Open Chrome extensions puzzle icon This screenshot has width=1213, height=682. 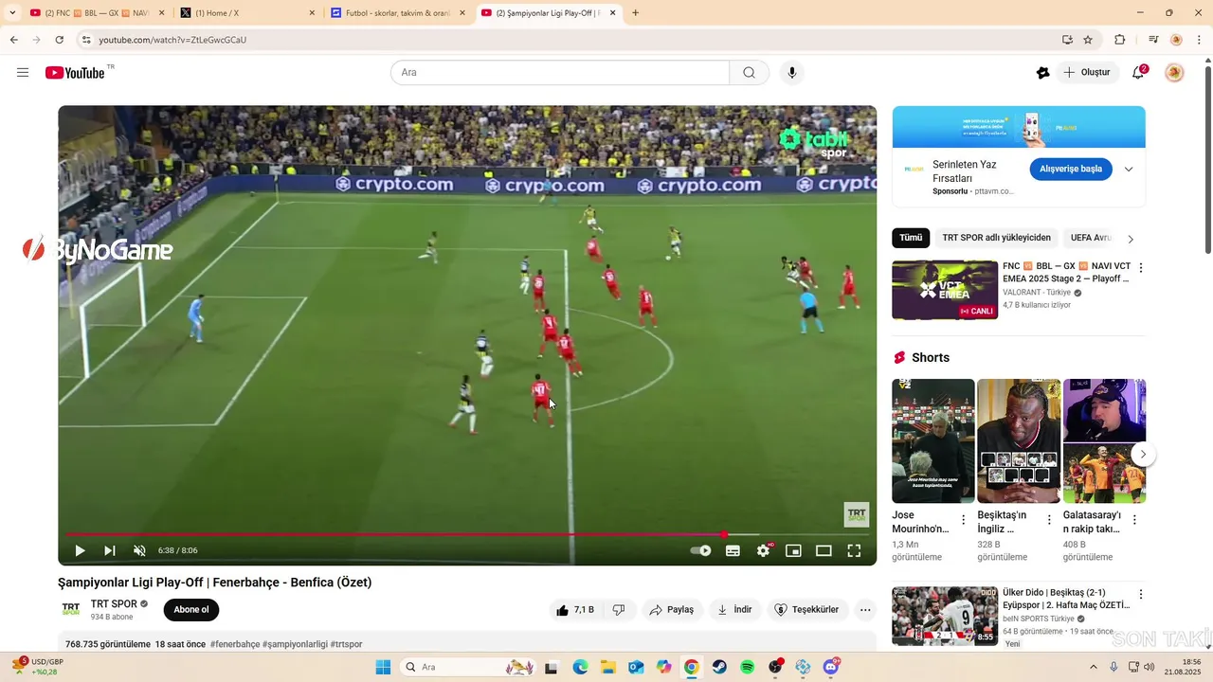point(1120,40)
